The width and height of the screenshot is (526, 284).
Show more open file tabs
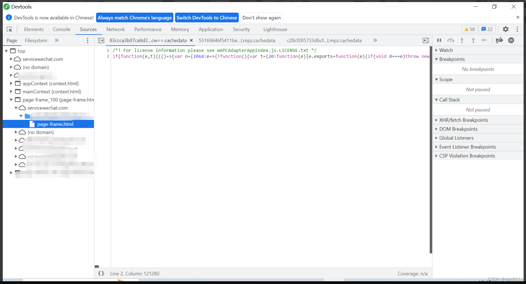(x=375, y=41)
